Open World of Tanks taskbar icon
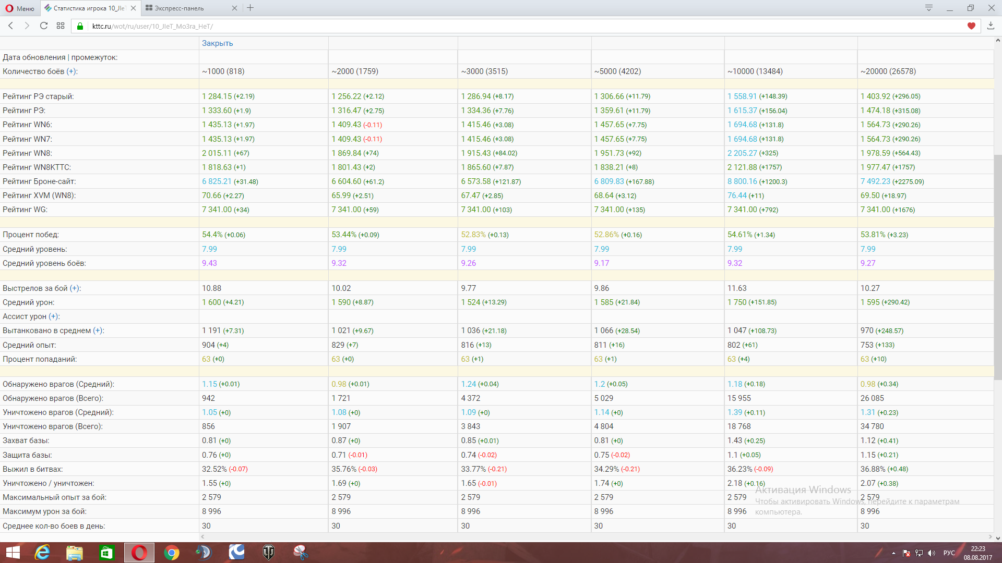 pos(269,553)
